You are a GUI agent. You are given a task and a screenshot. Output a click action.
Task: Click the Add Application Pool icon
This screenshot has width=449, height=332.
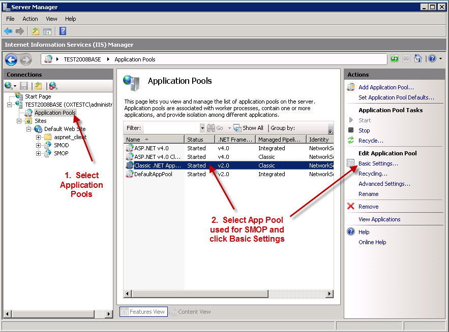(x=351, y=87)
